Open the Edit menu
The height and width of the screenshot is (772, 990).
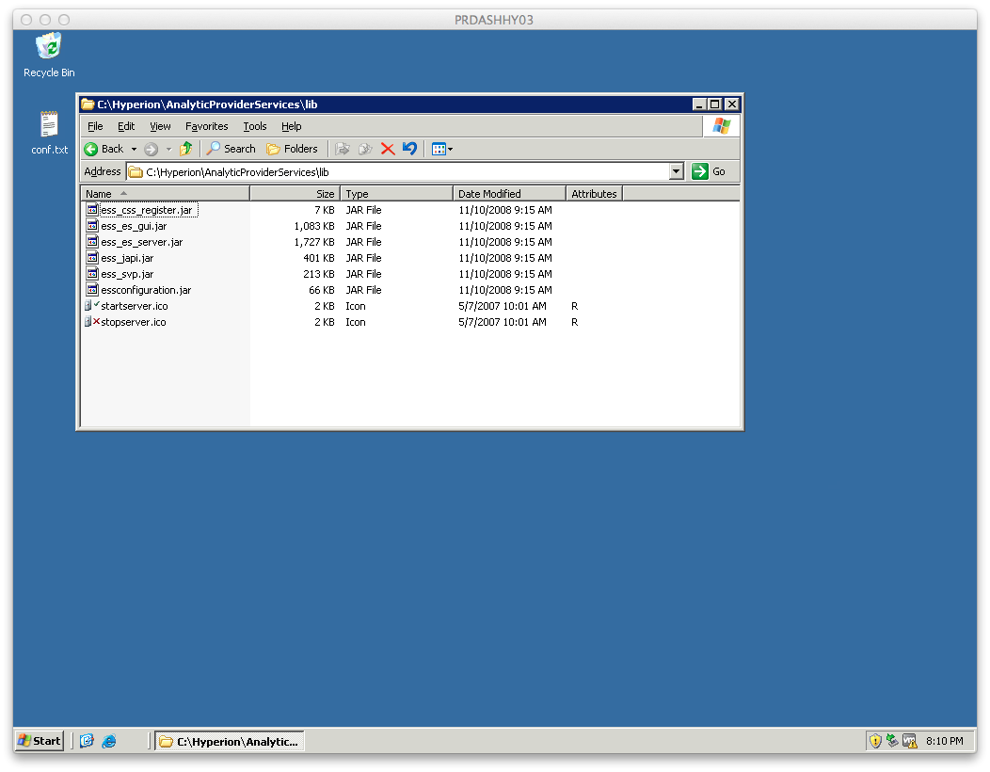point(126,126)
